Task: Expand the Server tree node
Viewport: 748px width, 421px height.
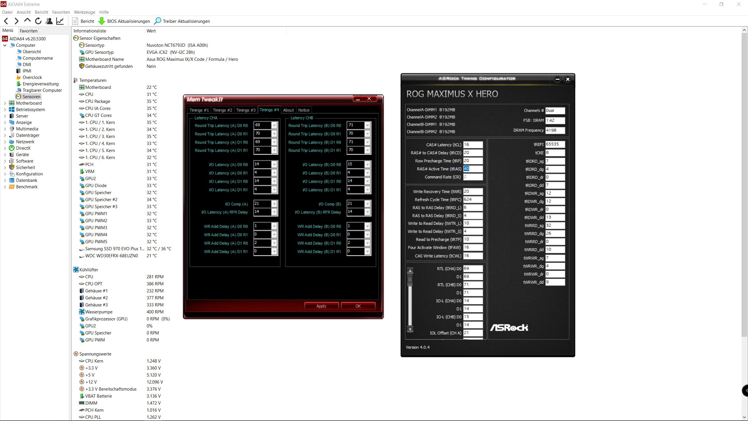Action: [5, 116]
